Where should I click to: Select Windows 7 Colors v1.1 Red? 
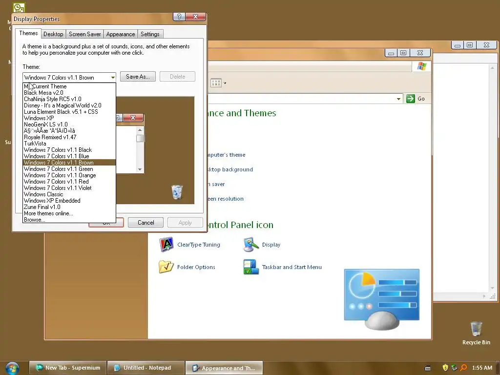point(69,182)
